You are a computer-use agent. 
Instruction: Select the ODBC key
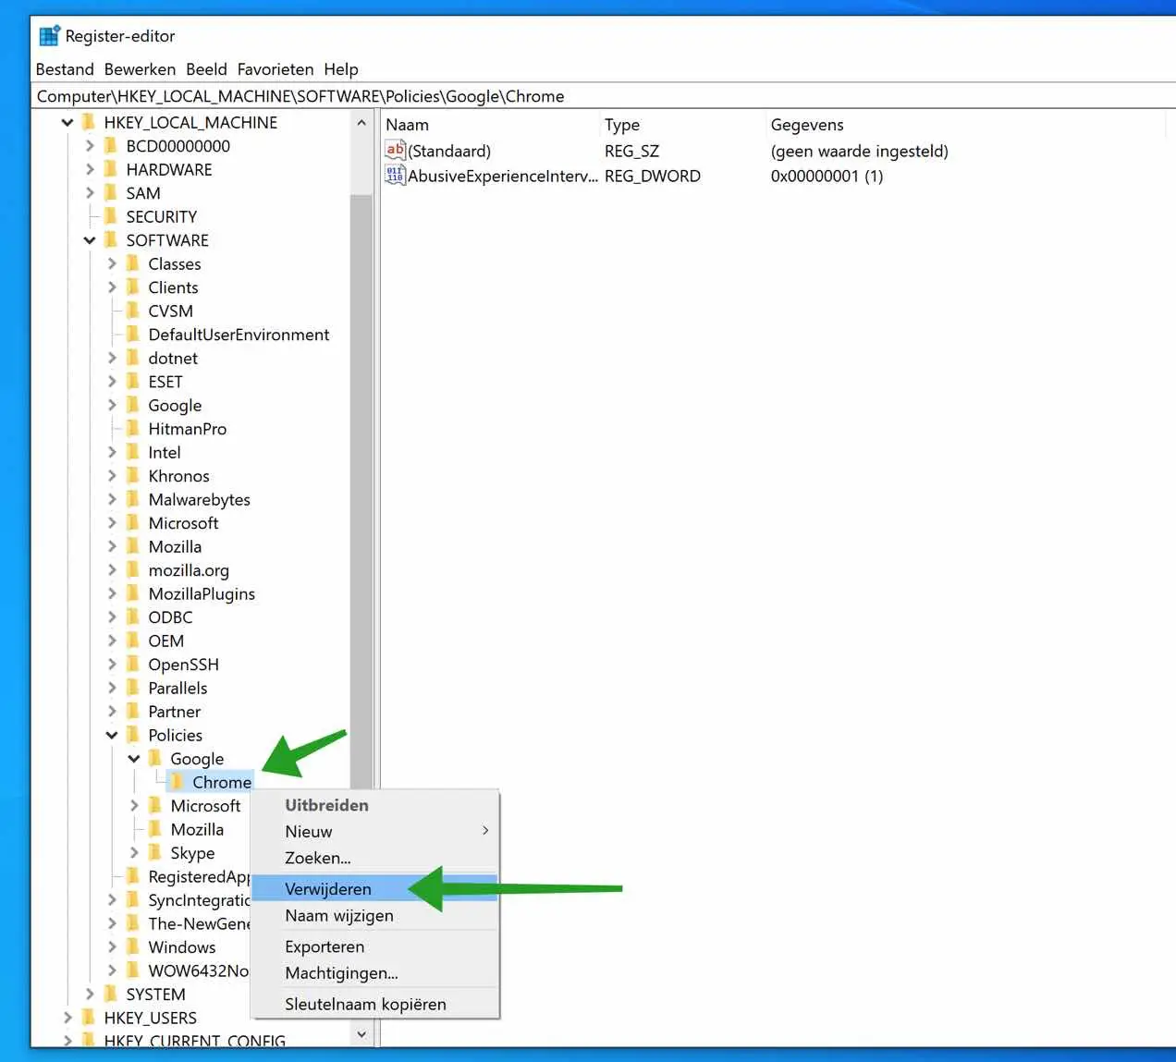coord(171,617)
